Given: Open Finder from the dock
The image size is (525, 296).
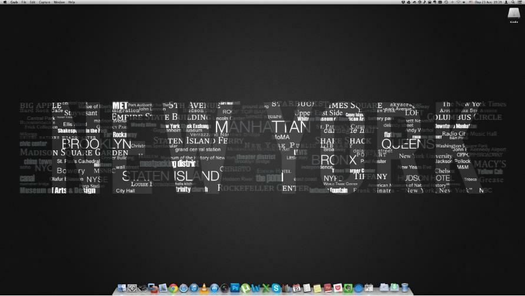Looking at the screenshot, I should coord(122,288).
